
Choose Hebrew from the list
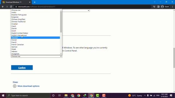pos(35,51)
